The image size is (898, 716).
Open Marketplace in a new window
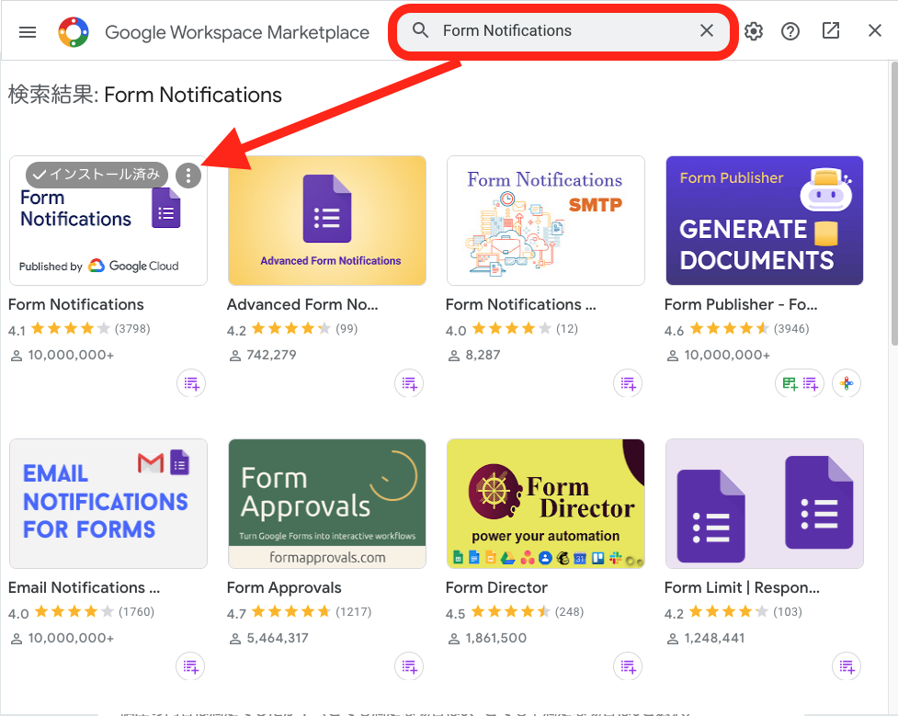coord(830,31)
